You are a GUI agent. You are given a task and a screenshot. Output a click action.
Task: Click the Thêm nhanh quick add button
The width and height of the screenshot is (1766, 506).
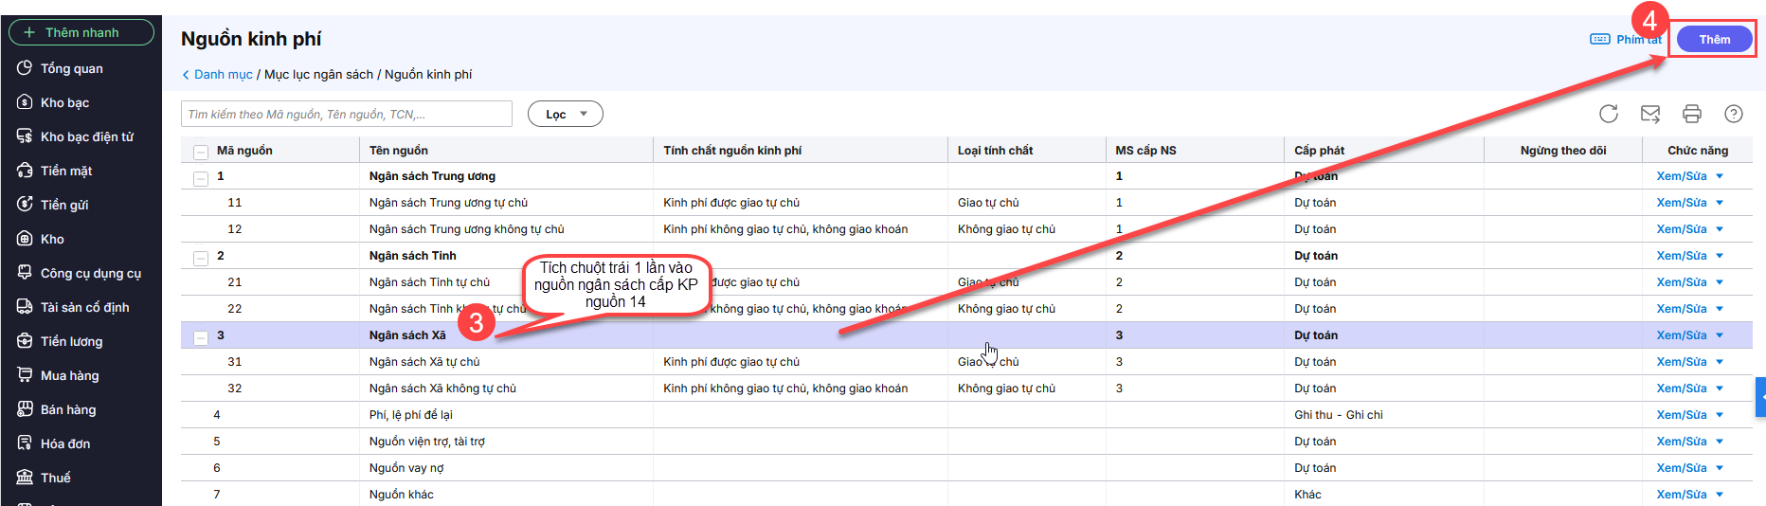tap(81, 32)
